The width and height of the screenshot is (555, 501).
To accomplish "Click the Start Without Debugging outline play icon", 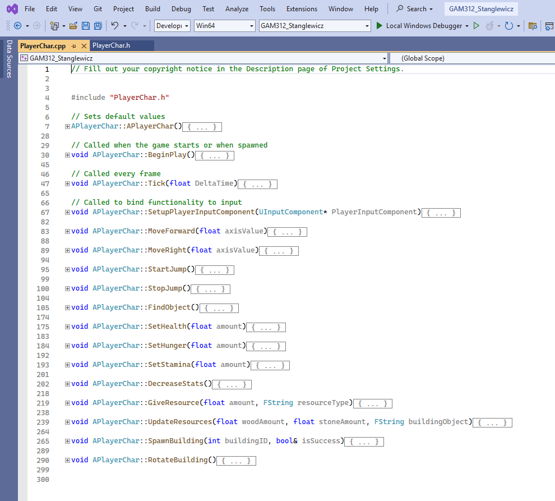I will pyautogui.click(x=477, y=25).
